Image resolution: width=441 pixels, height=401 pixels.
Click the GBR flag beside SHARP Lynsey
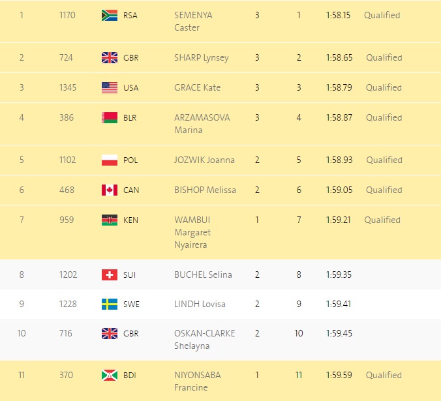tap(110, 58)
